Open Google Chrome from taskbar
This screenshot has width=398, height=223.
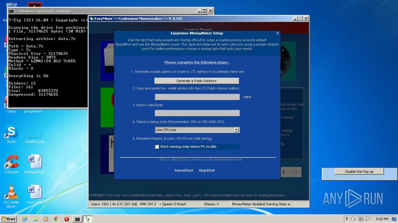click(x=56, y=219)
